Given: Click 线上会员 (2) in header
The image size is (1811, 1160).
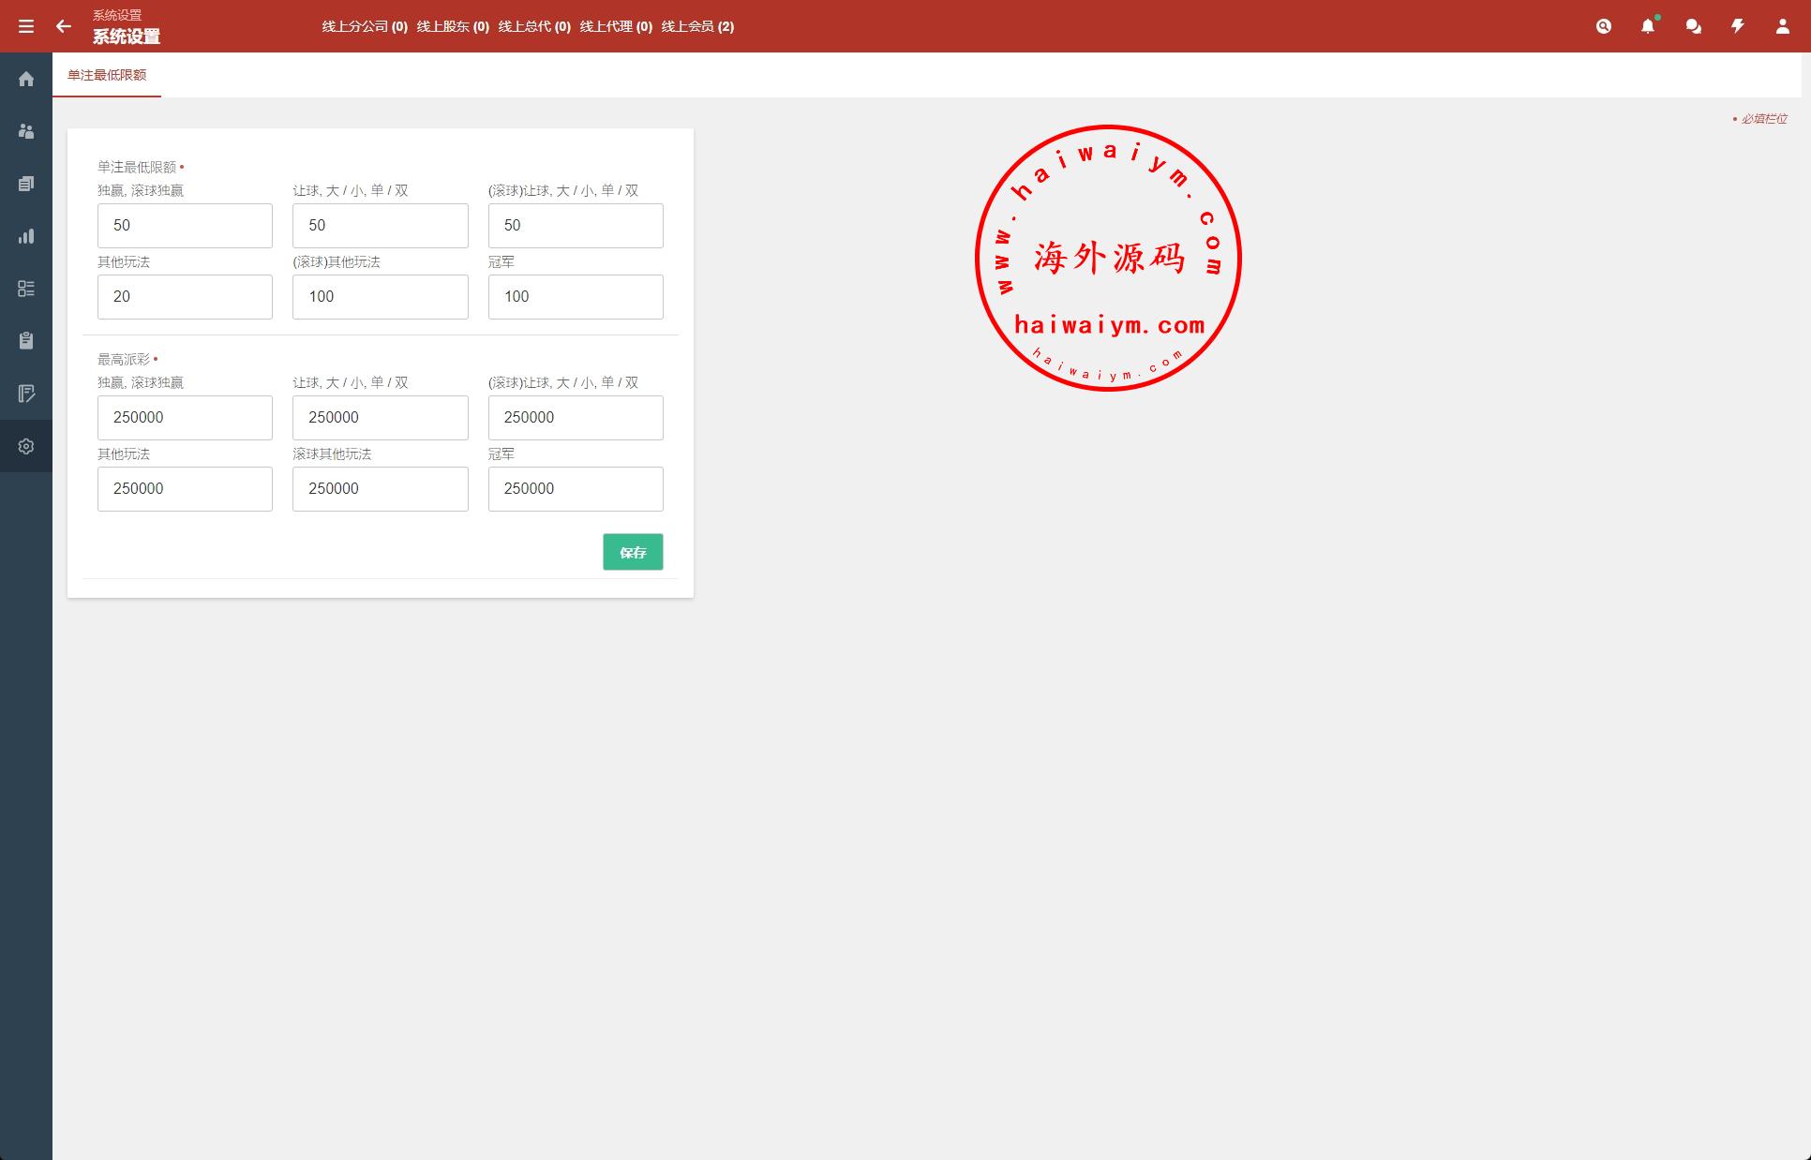Looking at the screenshot, I should [x=697, y=26].
